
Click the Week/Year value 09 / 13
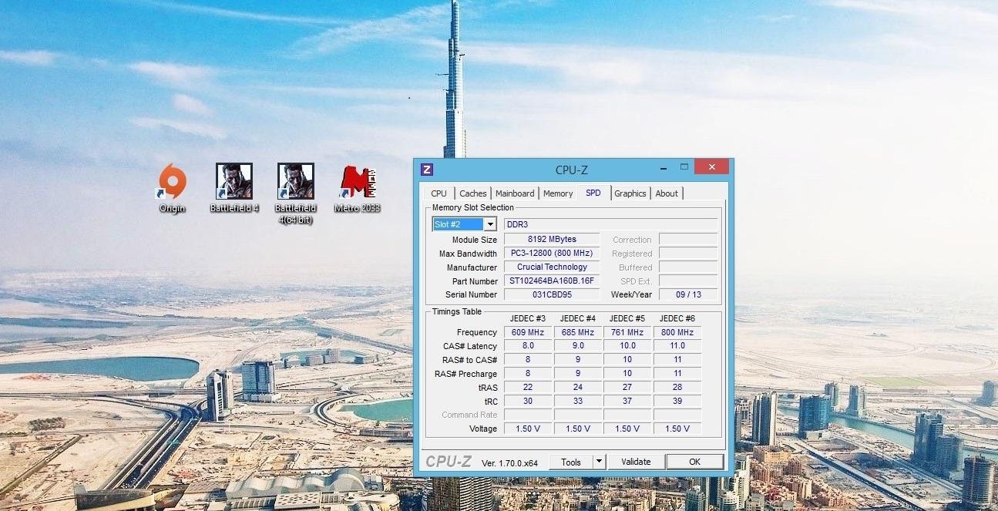pyautogui.click(x=688, y=295)
